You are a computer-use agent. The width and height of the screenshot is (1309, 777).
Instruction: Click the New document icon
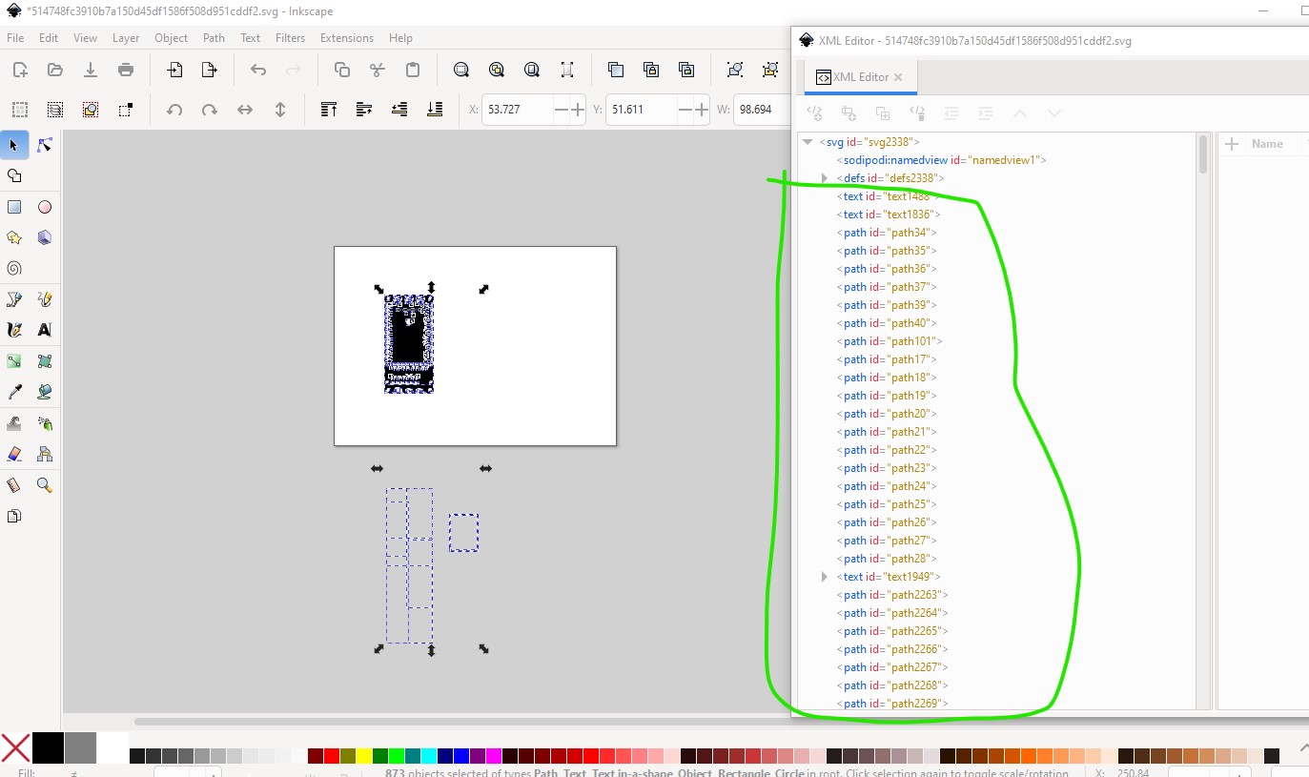20,70
